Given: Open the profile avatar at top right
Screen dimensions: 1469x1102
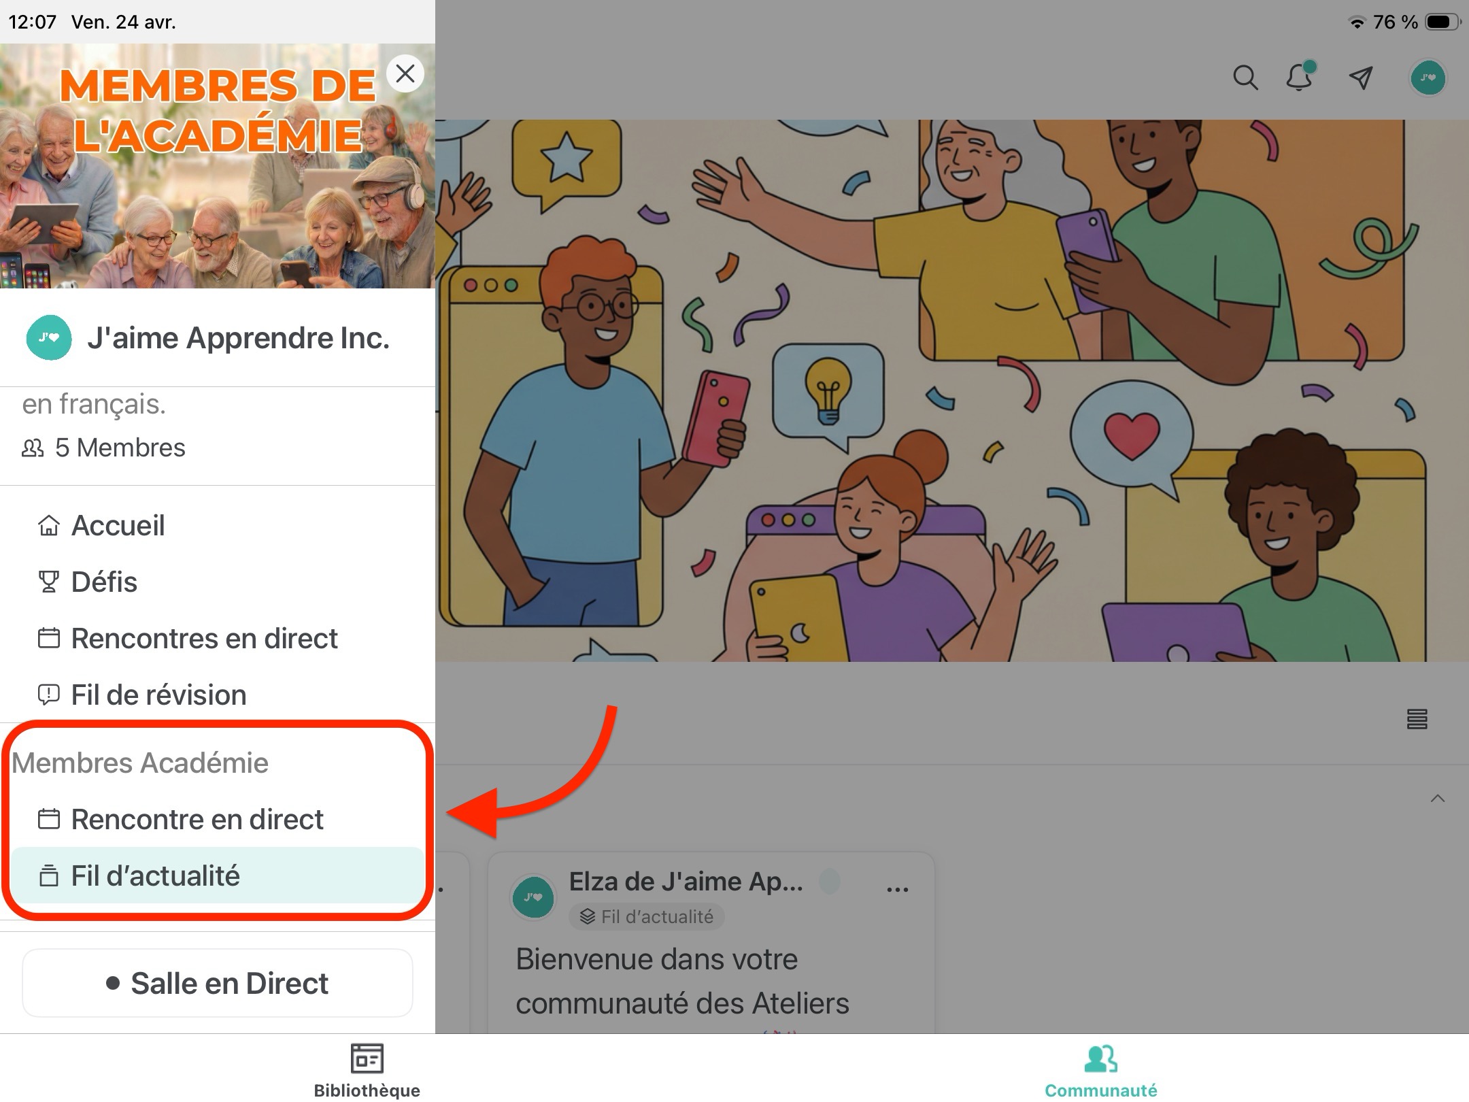Looking at the screenshot, I should pyautogui.click(x=1428, y=78).
